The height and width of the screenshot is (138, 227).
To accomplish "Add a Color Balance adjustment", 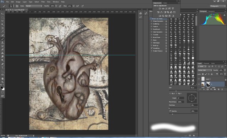I will pos(161,12).
